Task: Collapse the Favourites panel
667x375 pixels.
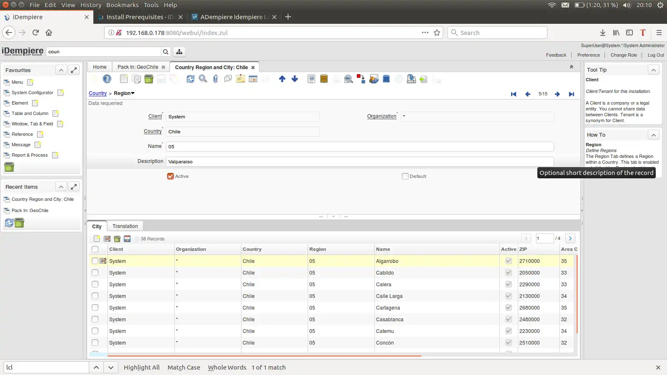Action: pos(61,70)
